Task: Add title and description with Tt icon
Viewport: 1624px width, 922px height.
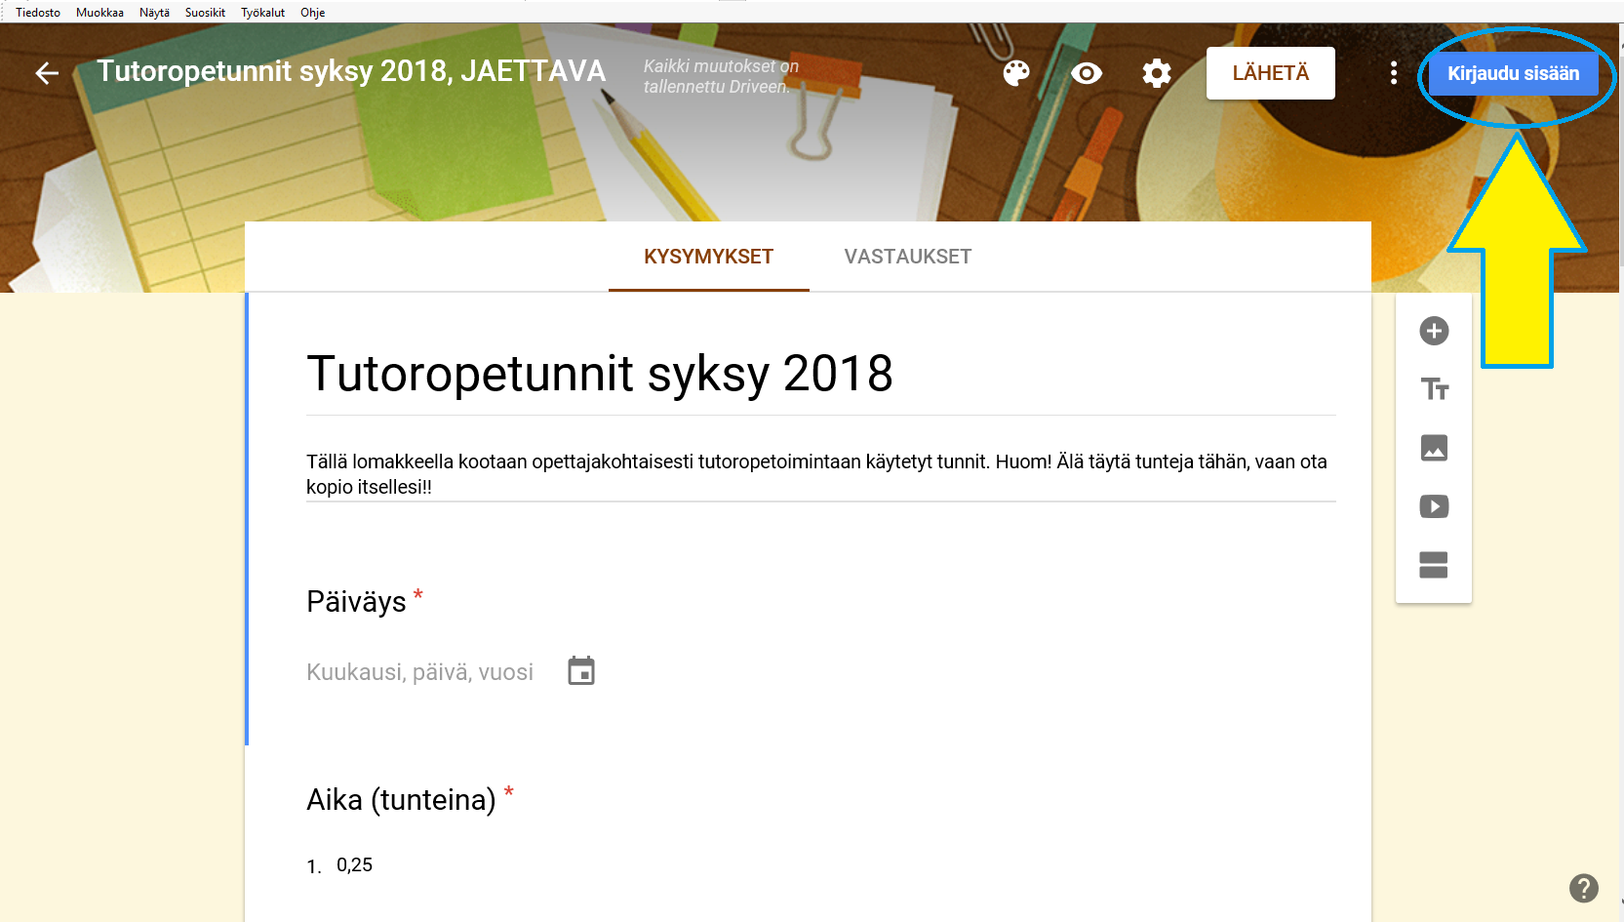Action: pyautogui.click(x=1434, y=389)
